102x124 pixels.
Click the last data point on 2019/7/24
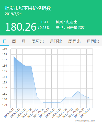[x=89, y=98]
